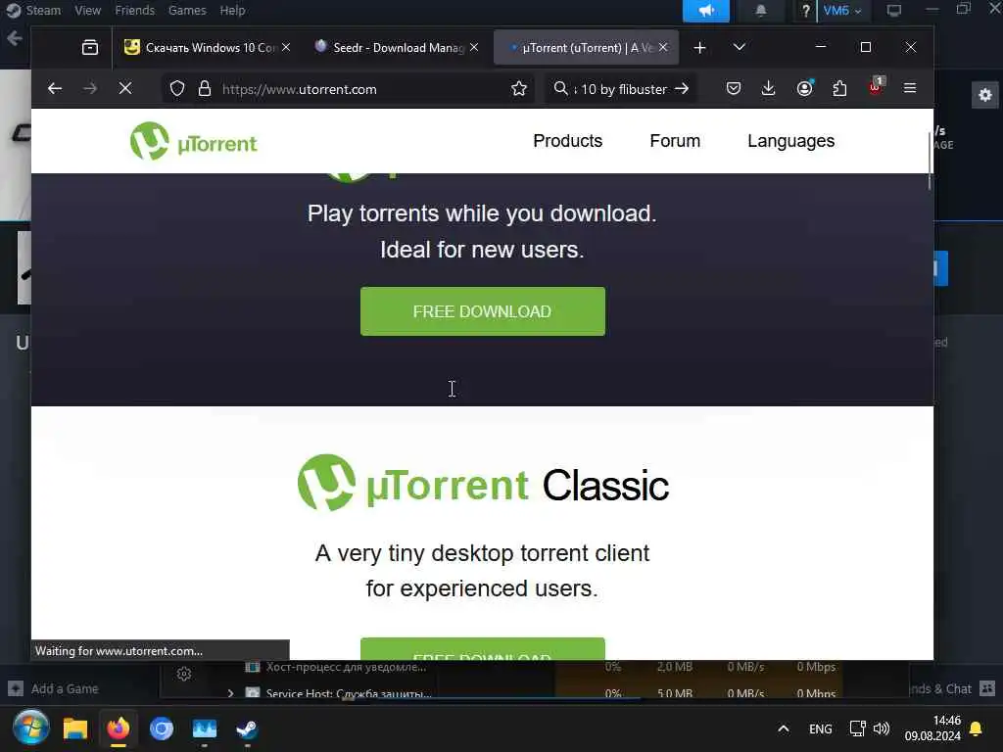Open Firefox downloads panel
1003x752 pixels.
coord(768,88)
